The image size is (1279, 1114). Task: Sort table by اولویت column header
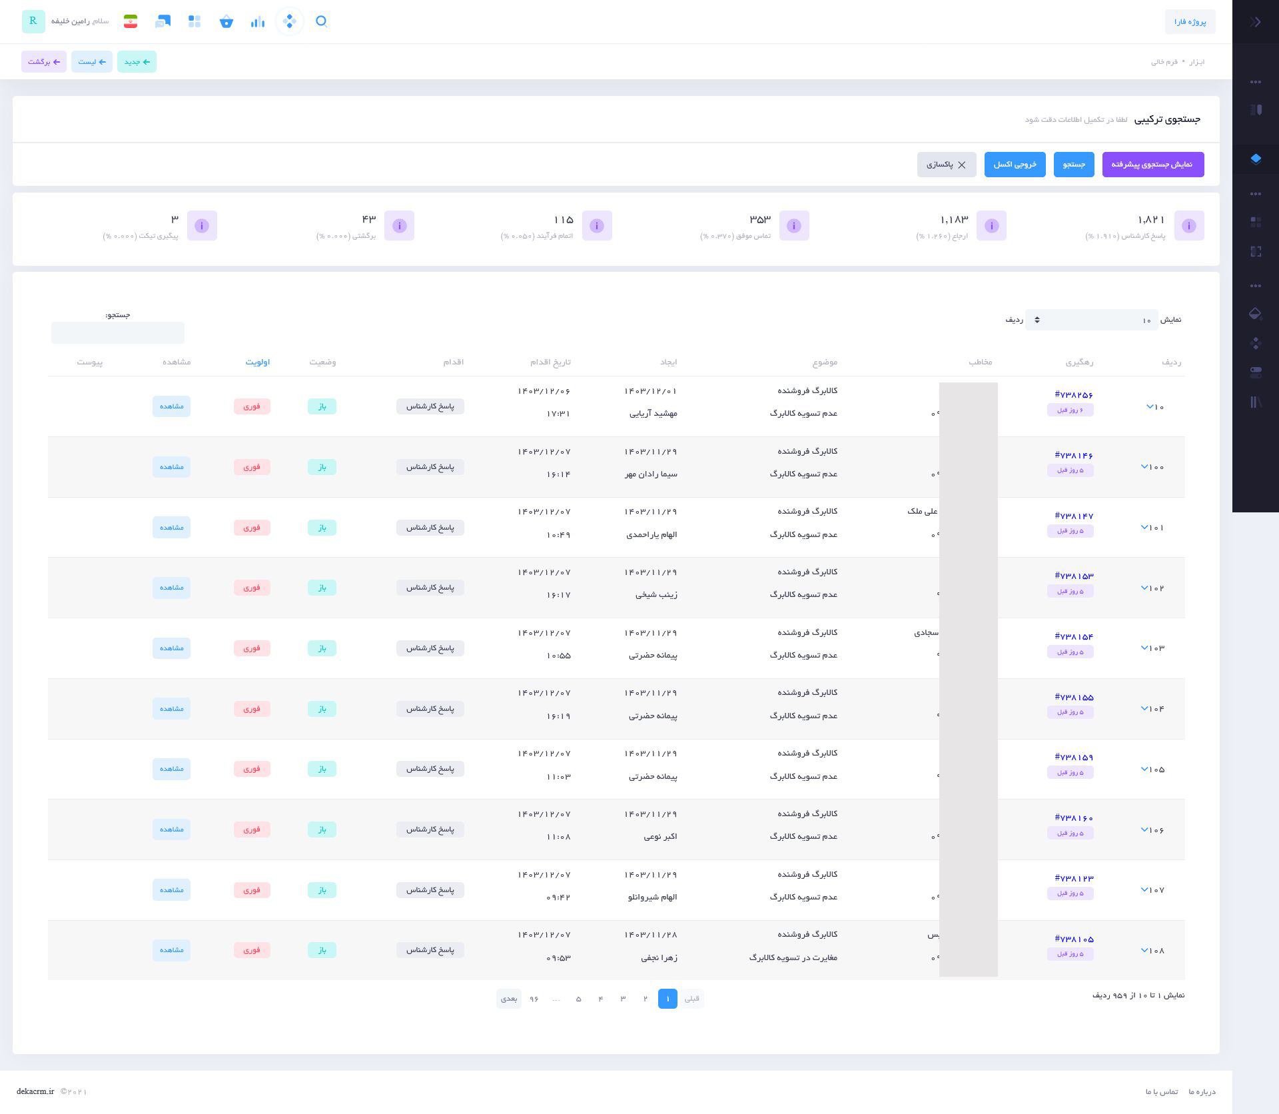point(257,362)
